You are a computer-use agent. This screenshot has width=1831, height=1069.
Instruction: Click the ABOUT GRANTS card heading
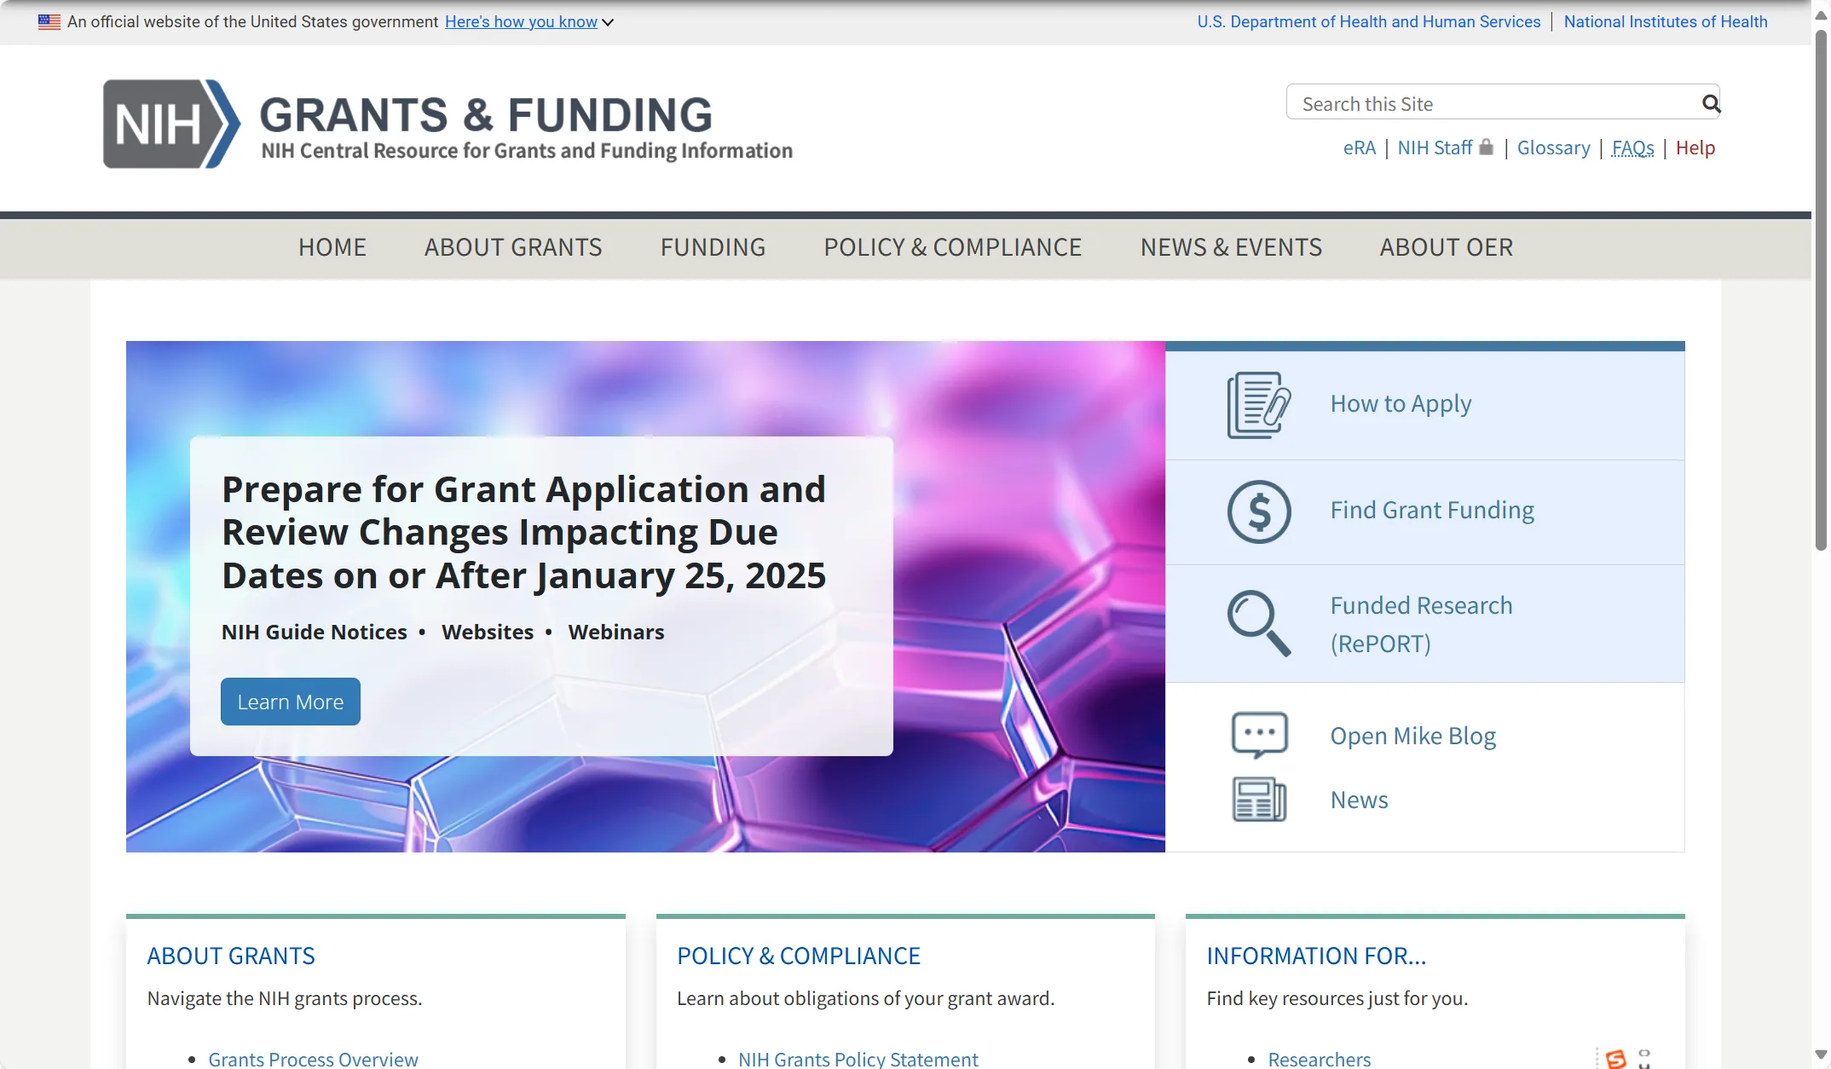tap(231, 956)
